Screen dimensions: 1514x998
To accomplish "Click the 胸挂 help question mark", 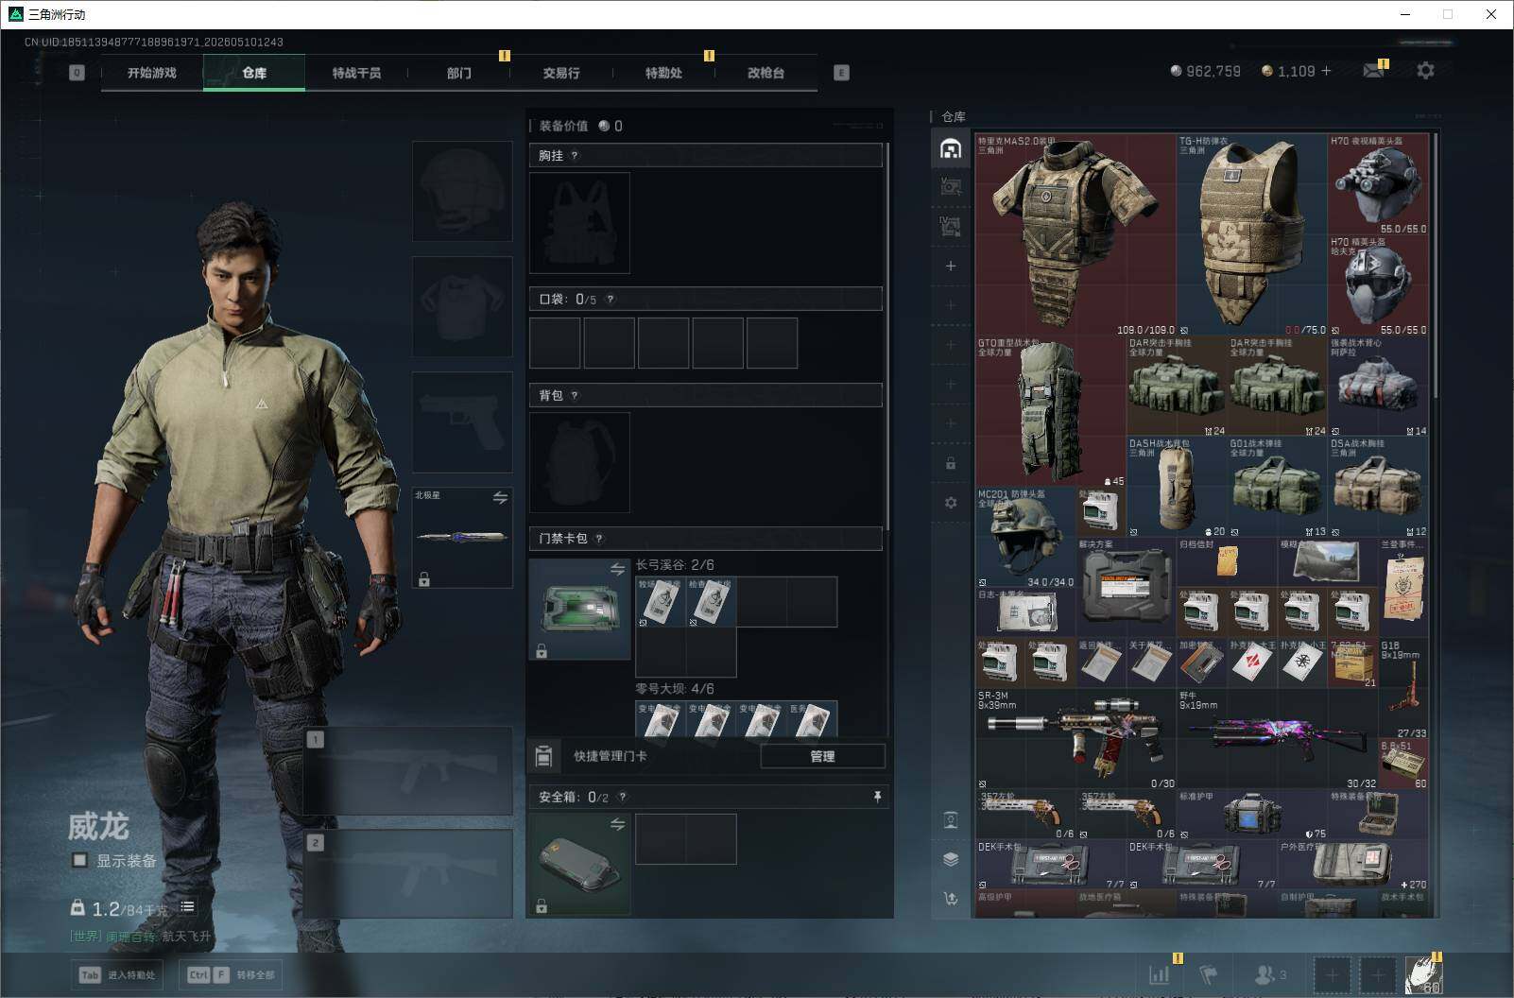I will tap(575, 156).
